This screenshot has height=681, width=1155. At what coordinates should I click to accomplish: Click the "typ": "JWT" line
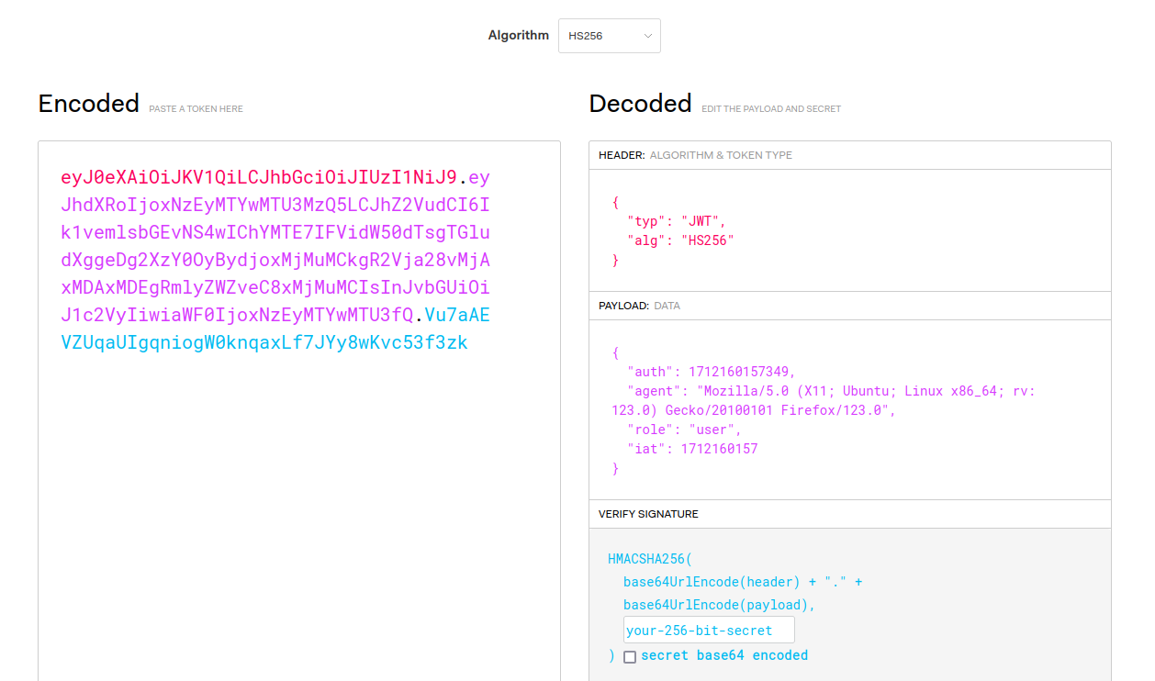[677, 221]
